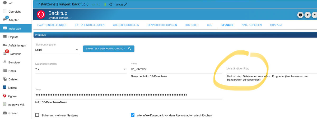The height and width of the screenshot is (119, 317).
Task: Click the Token password field
Action: click(x=129, y=95)
